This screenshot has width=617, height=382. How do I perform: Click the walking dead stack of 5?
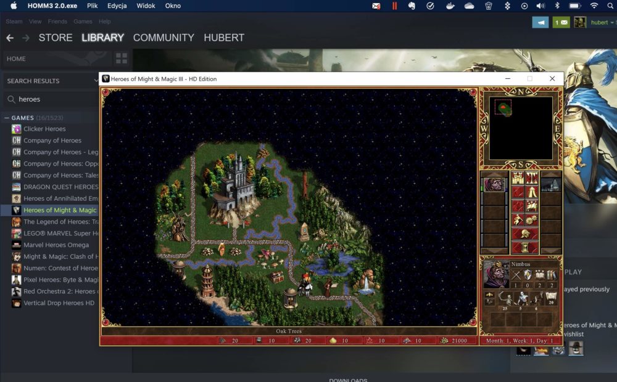click(x=521, y=300)
